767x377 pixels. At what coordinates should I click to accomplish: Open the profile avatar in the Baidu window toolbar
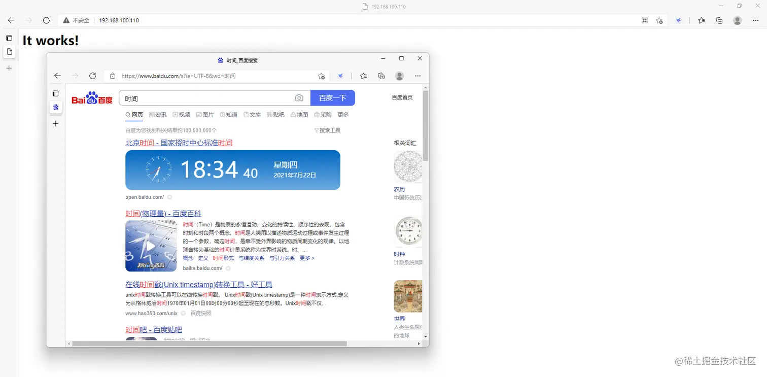click(x=400, y=76)
